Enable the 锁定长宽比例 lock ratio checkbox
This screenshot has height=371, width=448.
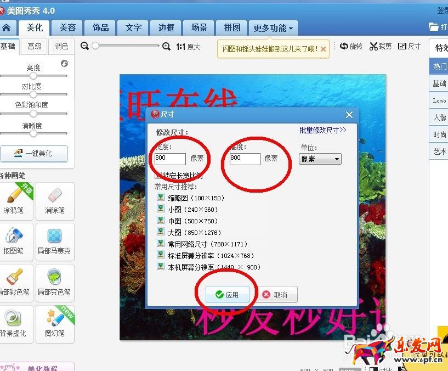click(157, 175)
